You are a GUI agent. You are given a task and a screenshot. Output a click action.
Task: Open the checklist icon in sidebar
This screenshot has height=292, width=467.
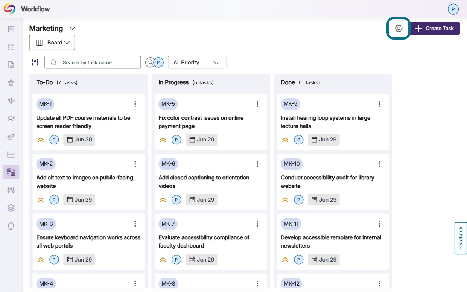pos(11,47)
